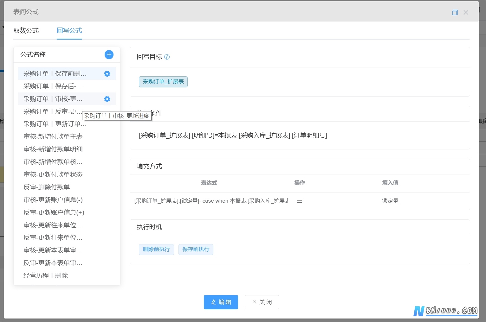Click the 公式名称 panel header
The width and height of the screenshot is (486, 322).
coord(33,54)
